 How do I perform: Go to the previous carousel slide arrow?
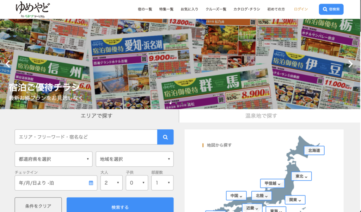8,64
